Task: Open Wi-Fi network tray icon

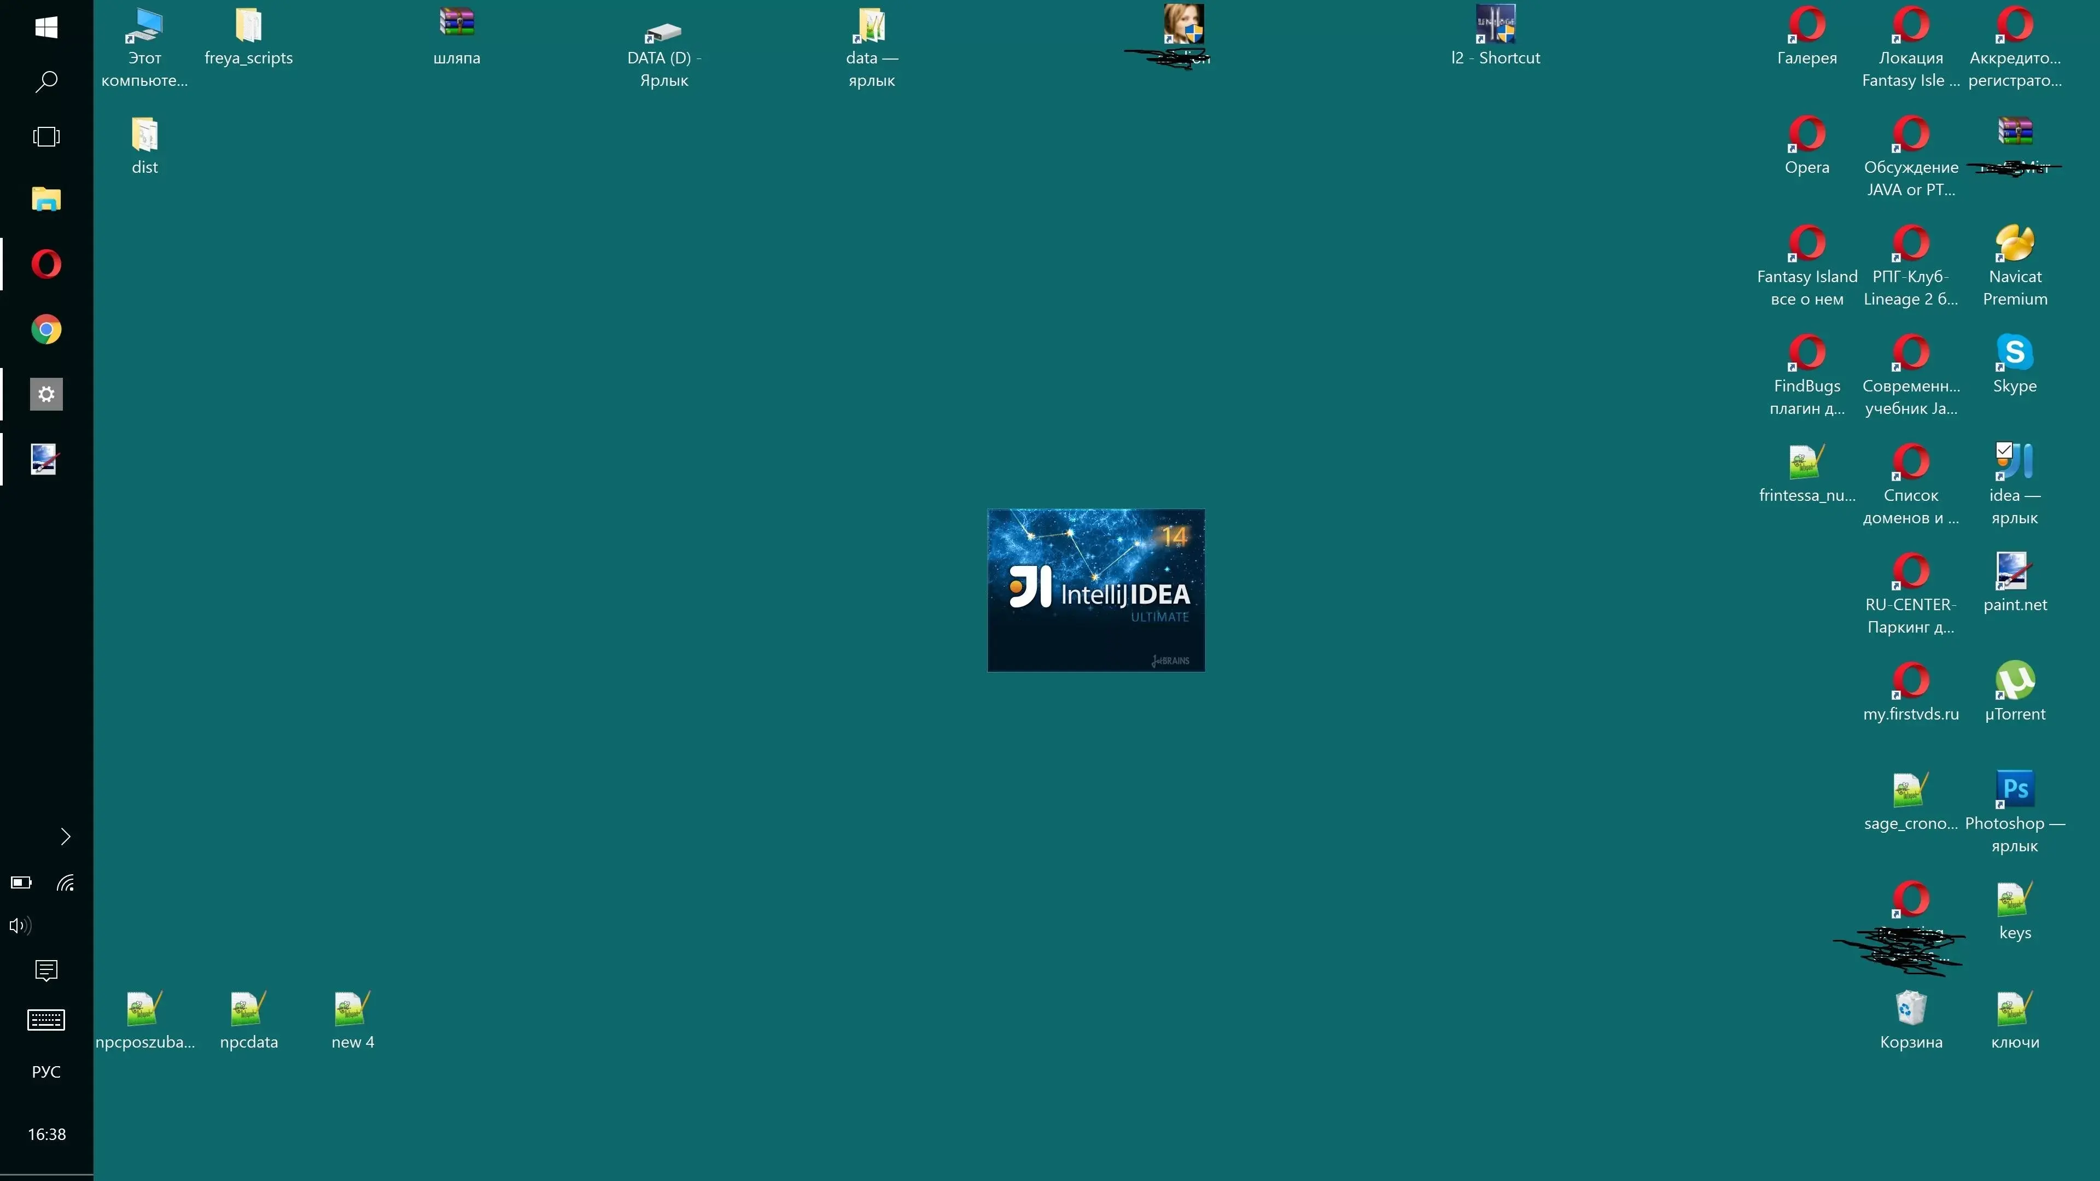Action: pos(65,882)
